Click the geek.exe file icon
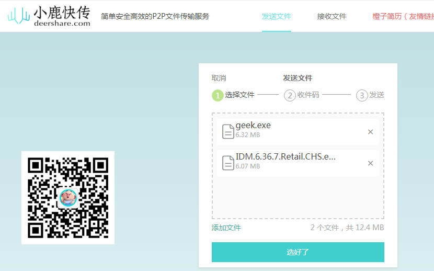Screen dimensions: 434x271 (228, 131)
